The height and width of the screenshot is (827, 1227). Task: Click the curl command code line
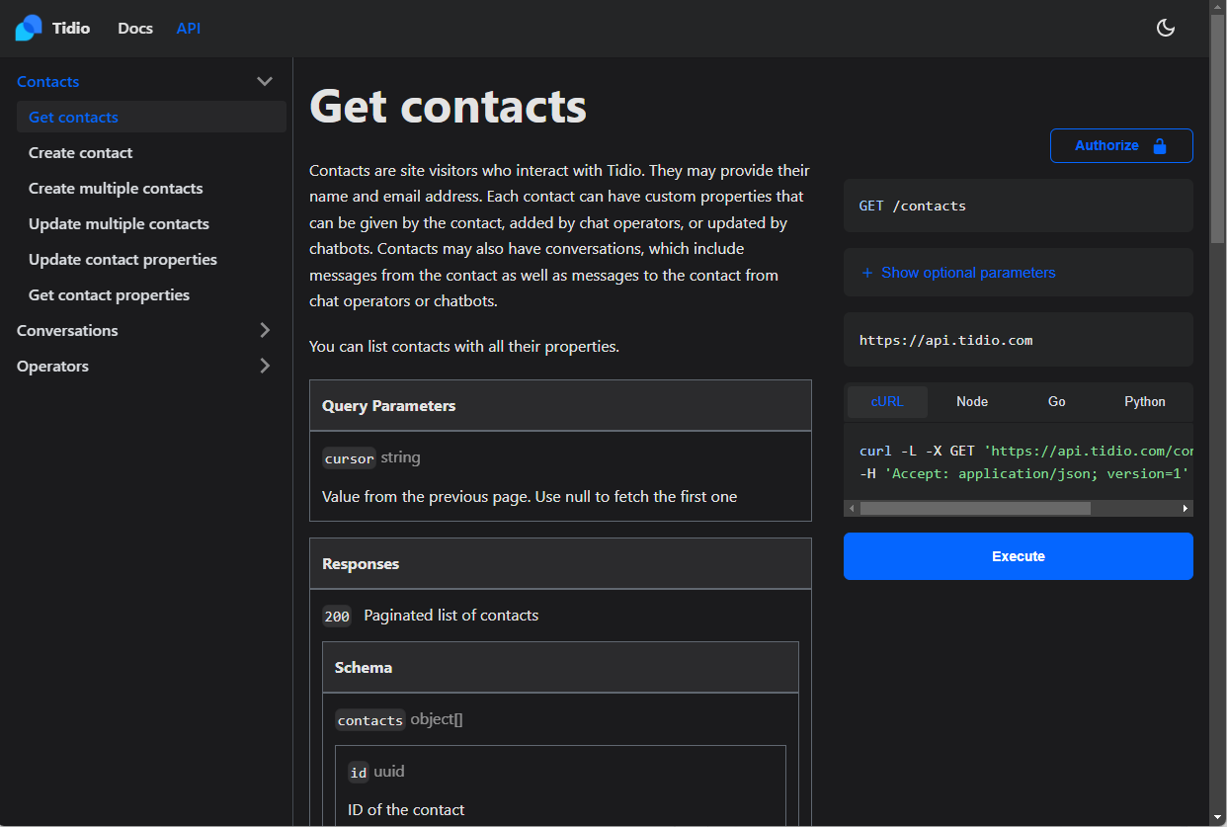click(x=1025, y=451)
